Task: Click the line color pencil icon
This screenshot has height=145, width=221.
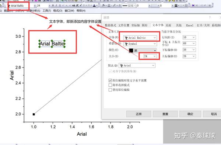Action: click(115, 6)
